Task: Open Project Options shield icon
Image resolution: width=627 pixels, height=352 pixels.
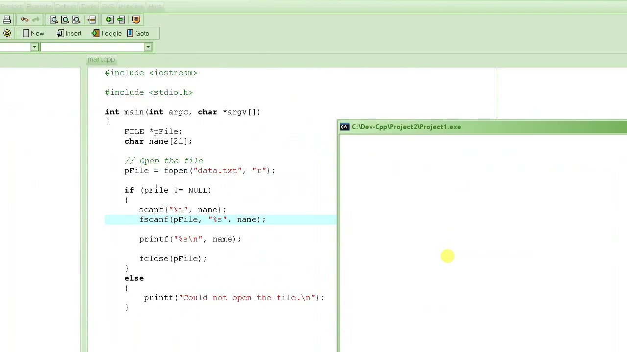Action: [x=136, y=20]
